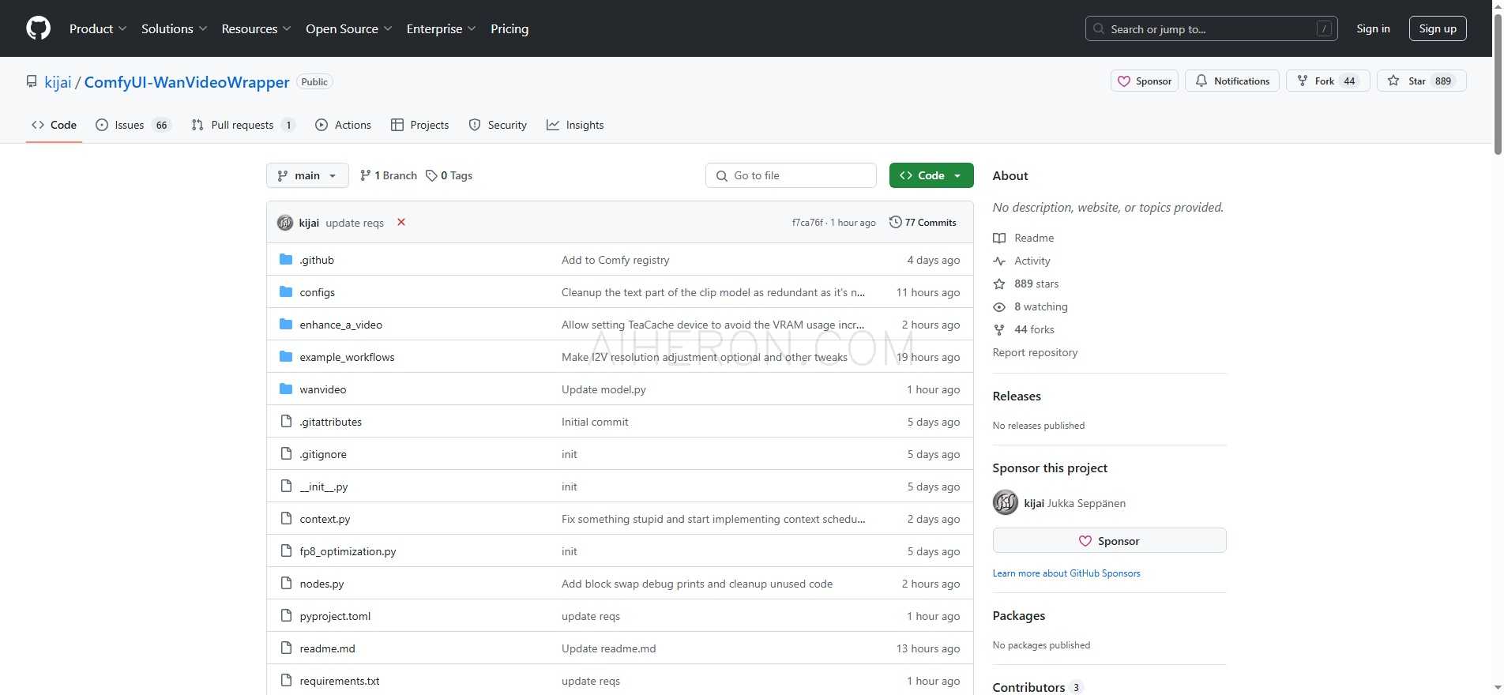Click the heart icon on top Sponsor button
Screen dimensions: 1504x695
[1124, 81]
